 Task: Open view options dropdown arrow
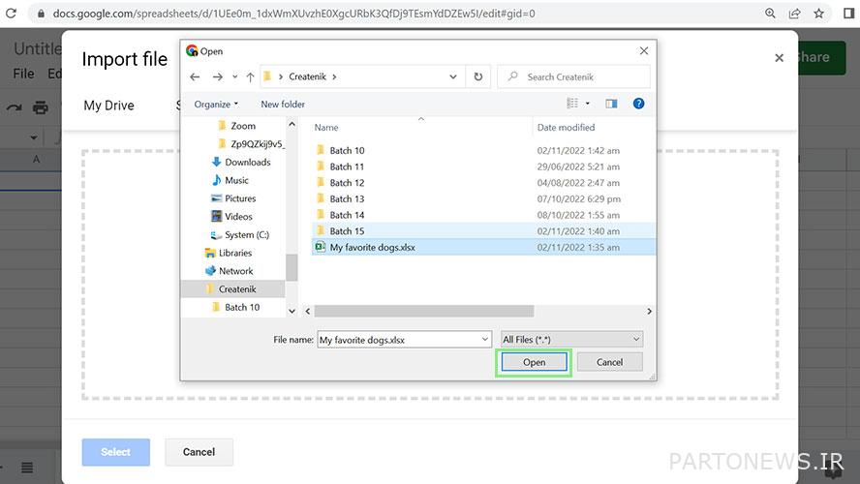point(588,103)
